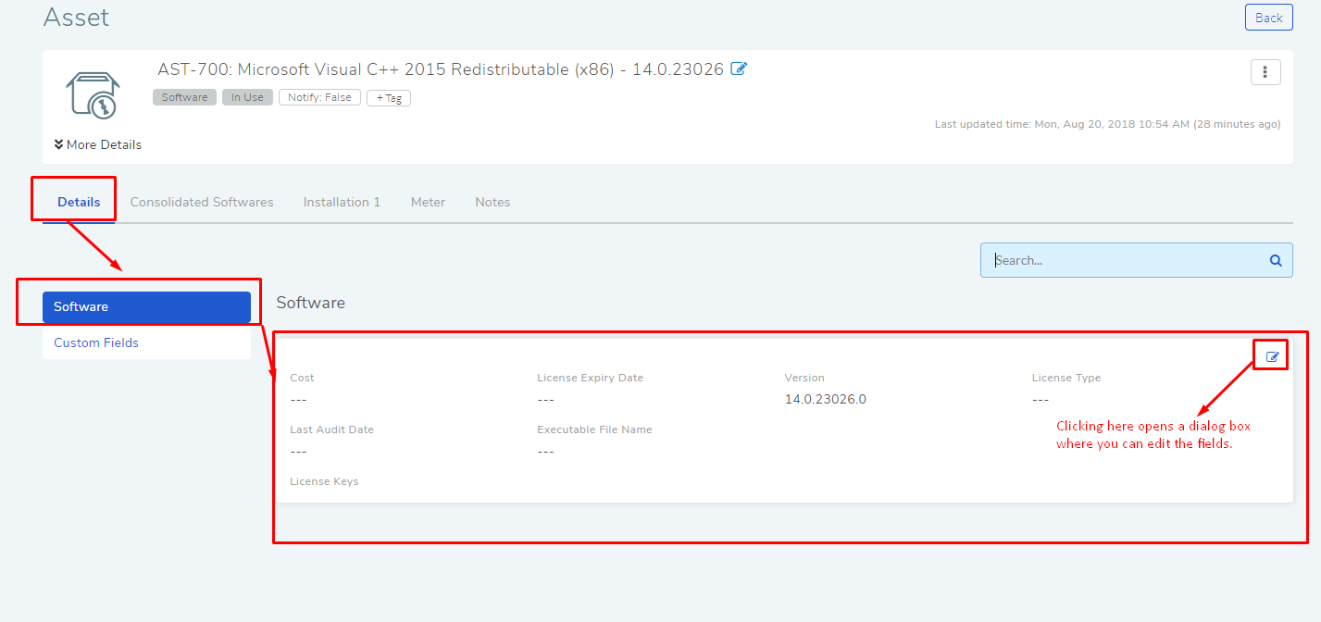This screenshot has height=622, width=1321.
Task: Click the Last updated time text
Action: point(1107,124)
